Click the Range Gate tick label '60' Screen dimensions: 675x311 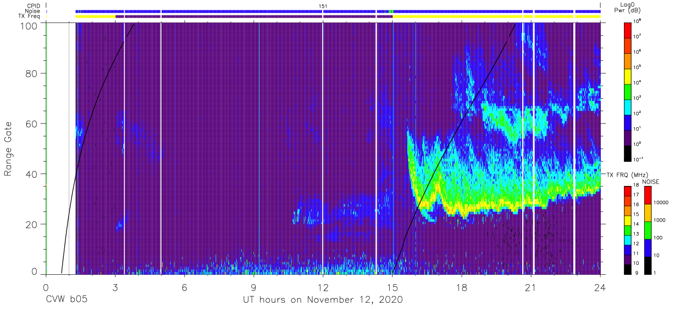click(32, 123)
